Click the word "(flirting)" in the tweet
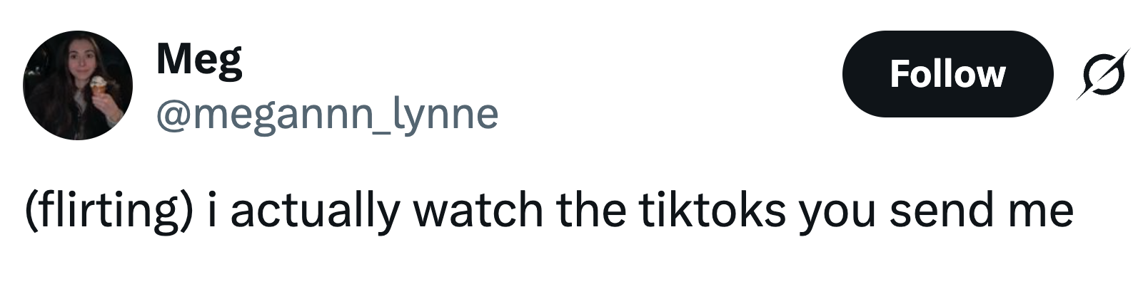The width and height of the screenshot is (1148, 289). (109, 211)
